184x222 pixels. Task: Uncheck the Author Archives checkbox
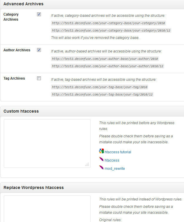pyautogui.click(x=39, y=50)
